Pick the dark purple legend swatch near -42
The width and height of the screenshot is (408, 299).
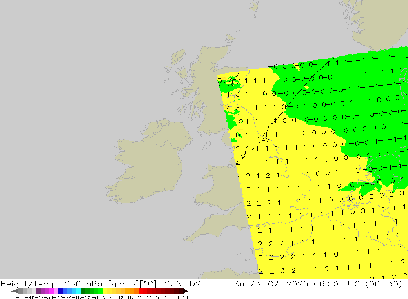point(38,291)
